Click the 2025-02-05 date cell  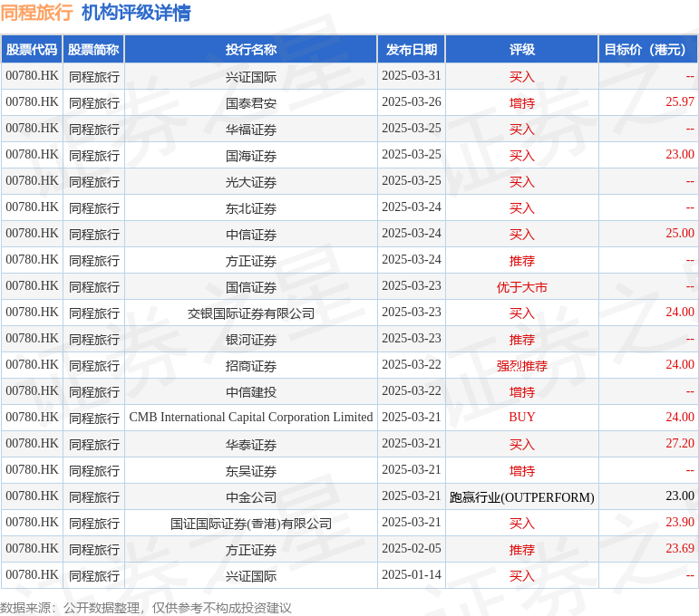coord(412,549)
